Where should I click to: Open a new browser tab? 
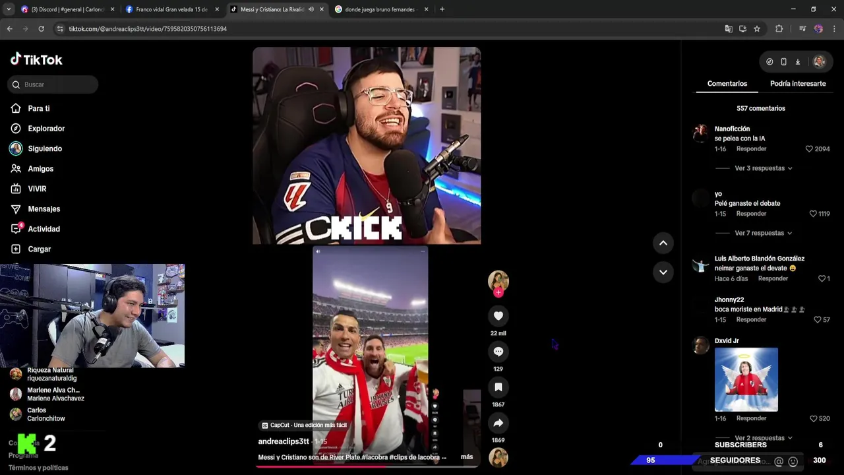[442, 9]
